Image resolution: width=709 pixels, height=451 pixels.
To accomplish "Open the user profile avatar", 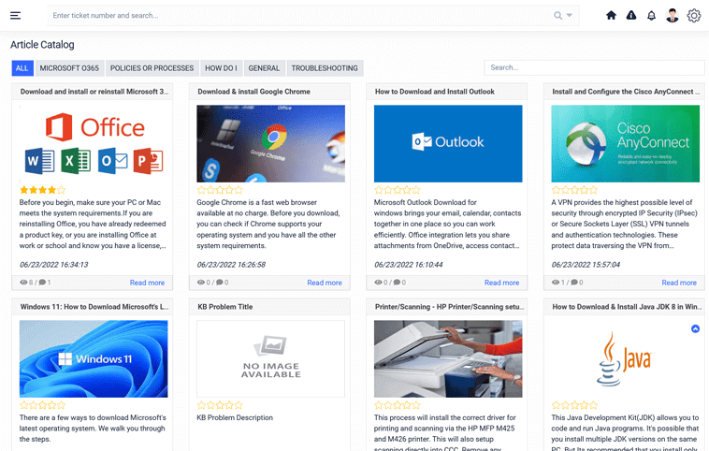I will pyautogui.click(x=673, y=15).
